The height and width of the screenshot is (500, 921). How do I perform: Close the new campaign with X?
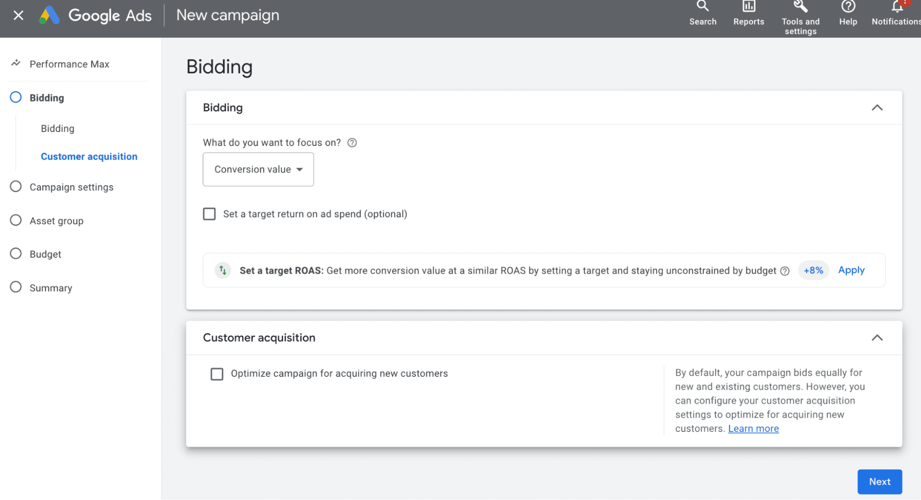(18, 15)
